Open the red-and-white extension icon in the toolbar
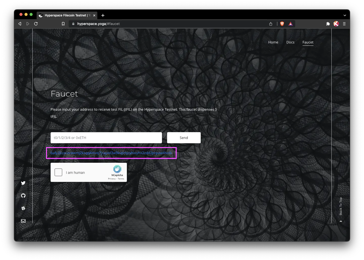The width and height of the screenshot is (364, 260). click(x=336, y=24)
